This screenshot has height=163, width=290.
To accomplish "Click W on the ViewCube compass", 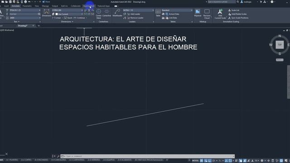I will pos(271,45).
